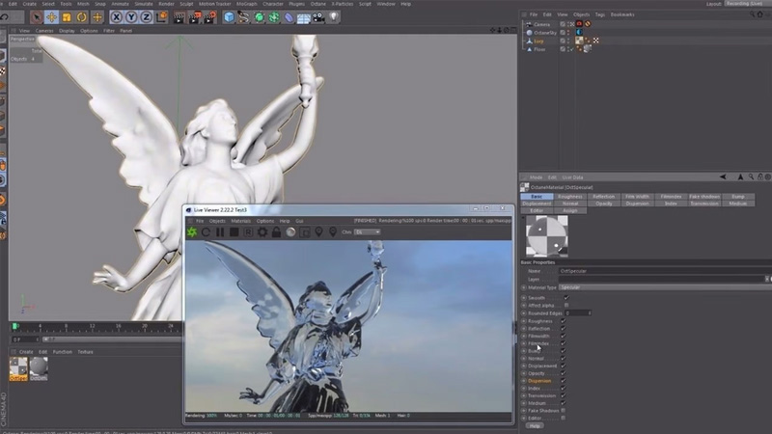This screenshot has width=772, height=434.
Task: Click the X axis lock icon
Action: click(117, 17)
